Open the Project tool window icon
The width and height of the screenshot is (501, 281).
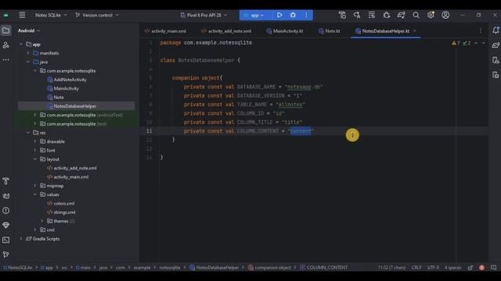point(5,30)
